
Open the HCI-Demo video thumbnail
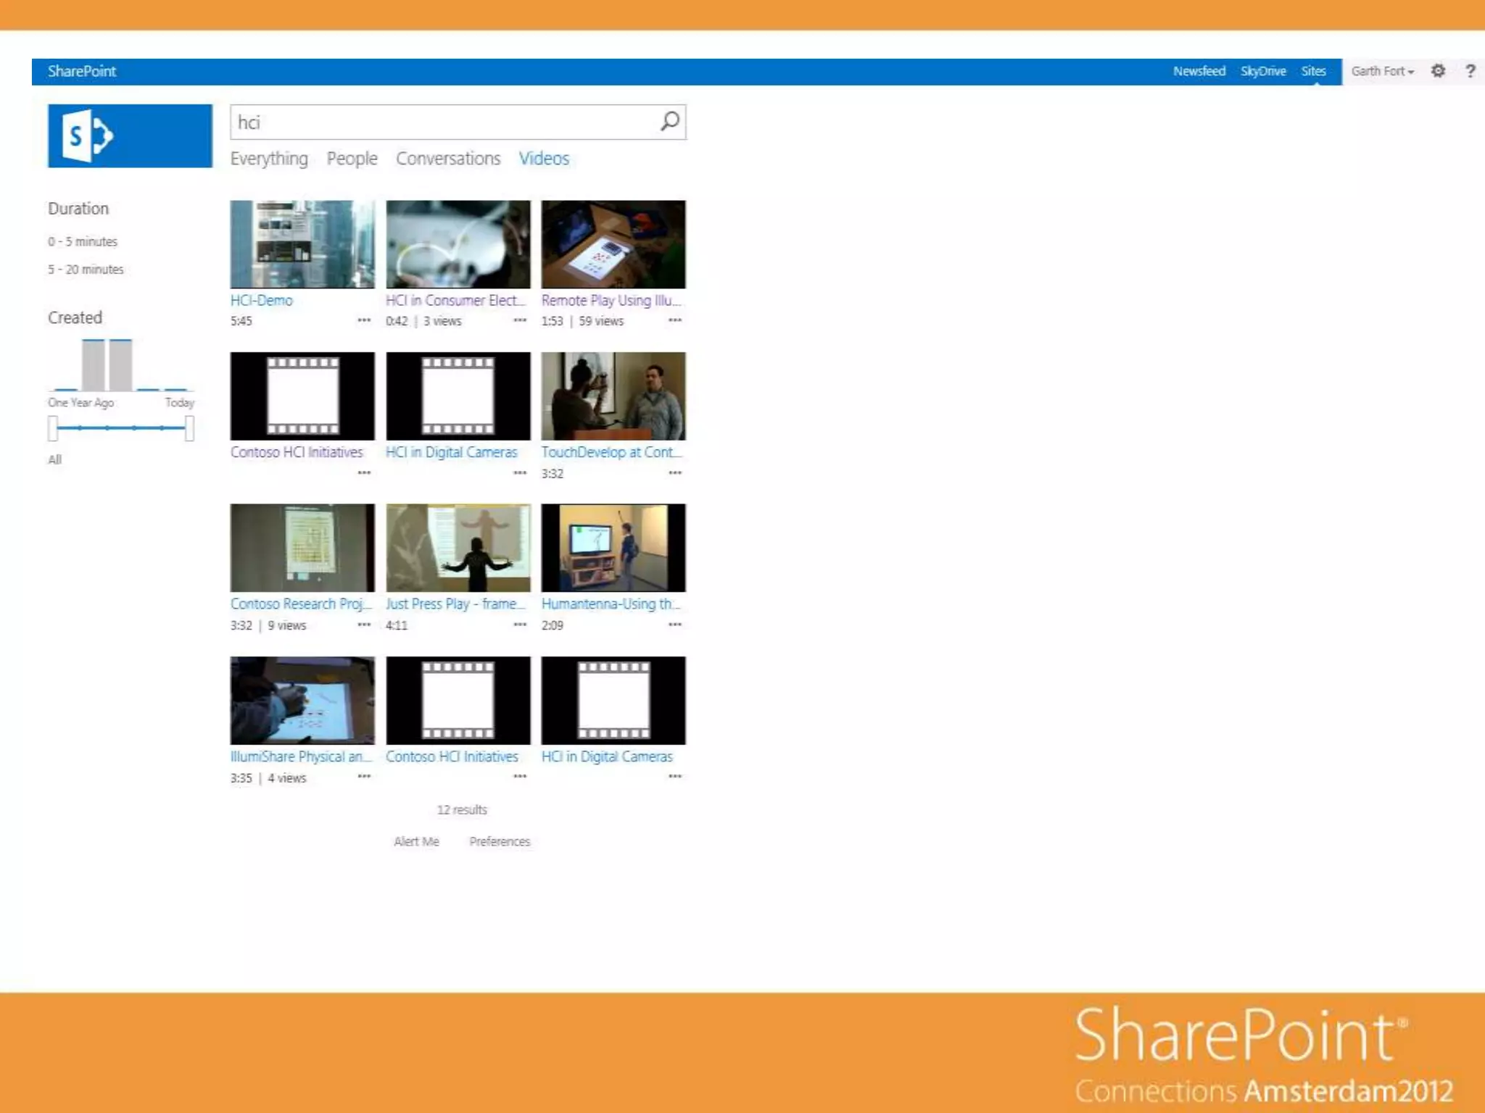302,244
